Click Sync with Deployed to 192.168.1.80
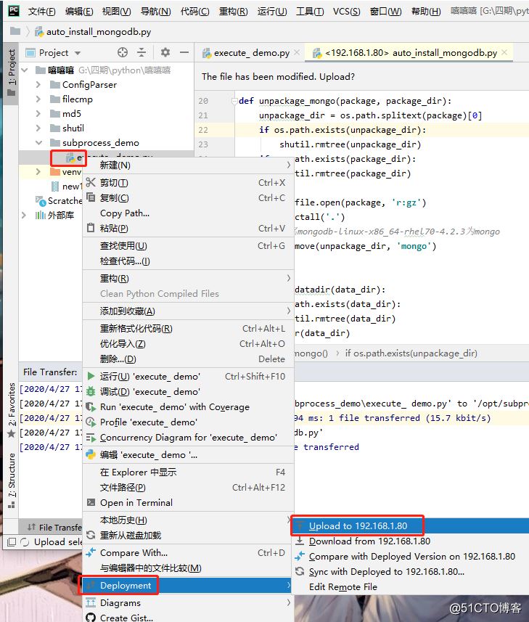This screenshot has height=622, width=529. (386, 572)
